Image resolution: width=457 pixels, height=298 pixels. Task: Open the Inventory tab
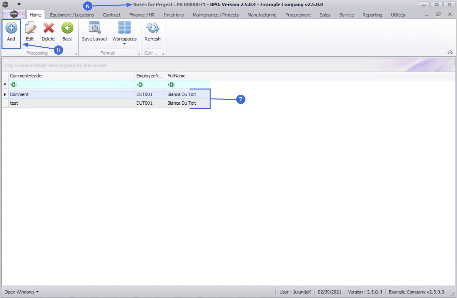click(174, 15)
